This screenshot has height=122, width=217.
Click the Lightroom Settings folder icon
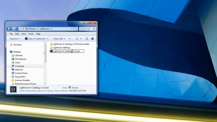coord(51,47)
